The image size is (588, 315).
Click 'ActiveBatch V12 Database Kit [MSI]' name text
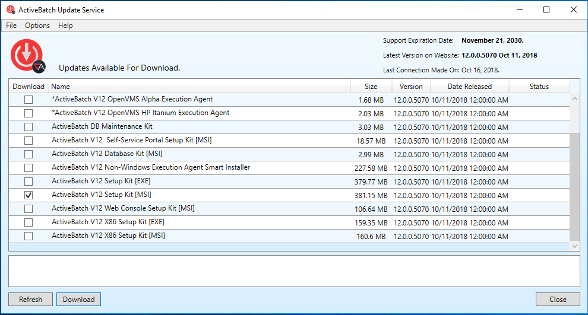click(x=107, y=154)
